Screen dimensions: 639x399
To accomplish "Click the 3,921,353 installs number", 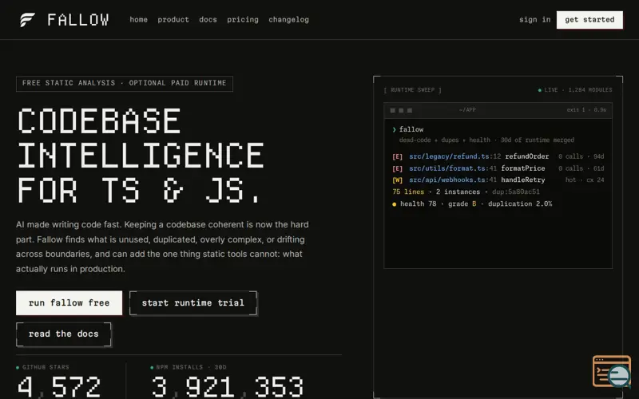I will (x=227, y=387).
